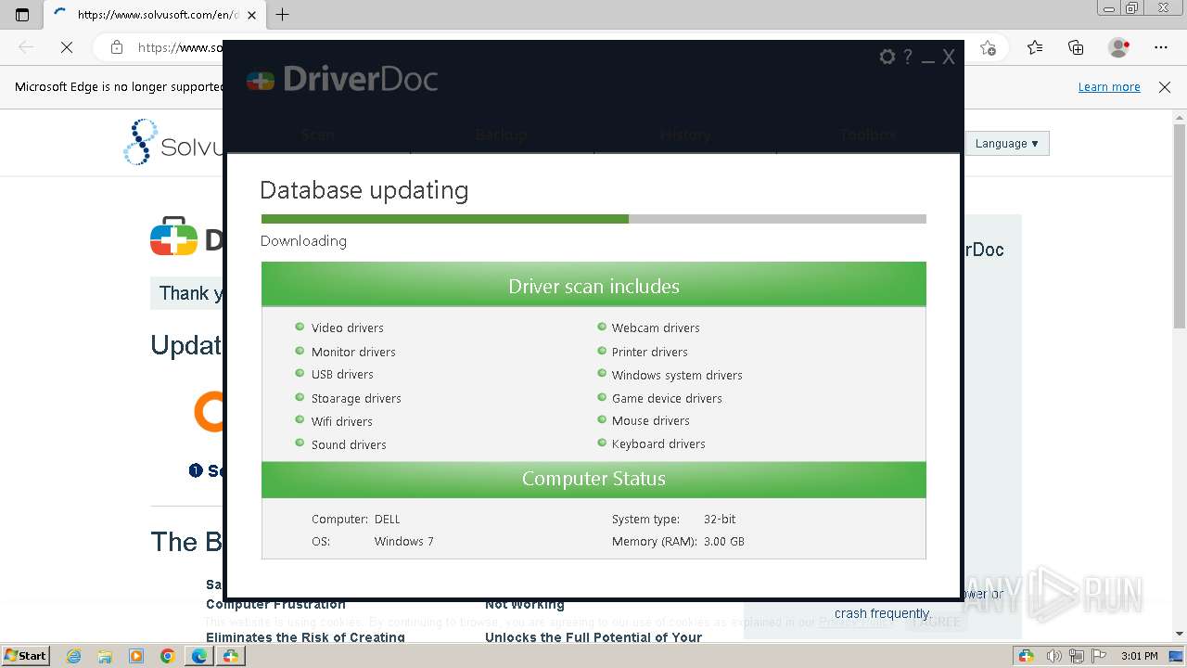1187x668 pixels.
Task: Click the database updating progress bar
Action: click(x=593, y=219)
